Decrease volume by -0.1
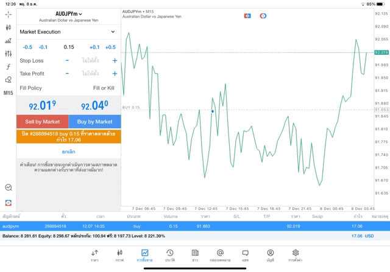The width and height of the screenshot is (390, 272). (43, 47)
